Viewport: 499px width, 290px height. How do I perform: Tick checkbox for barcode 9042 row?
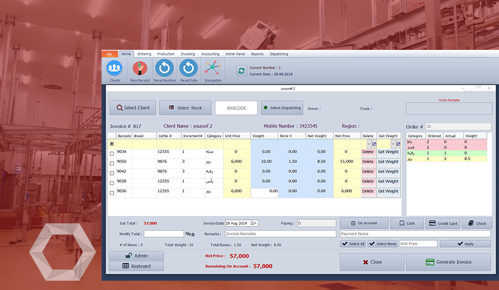(x=112, y=173)
